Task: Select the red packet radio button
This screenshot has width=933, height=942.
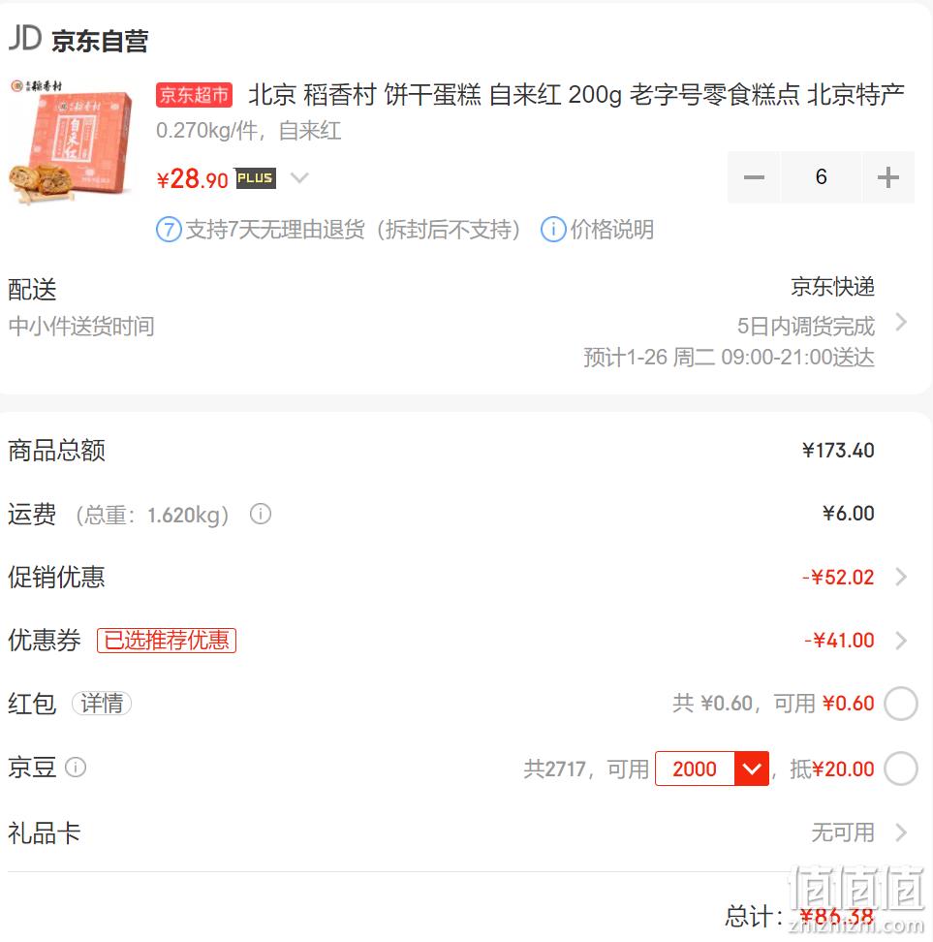Action: pyautogui.click(x=901, y=703)
